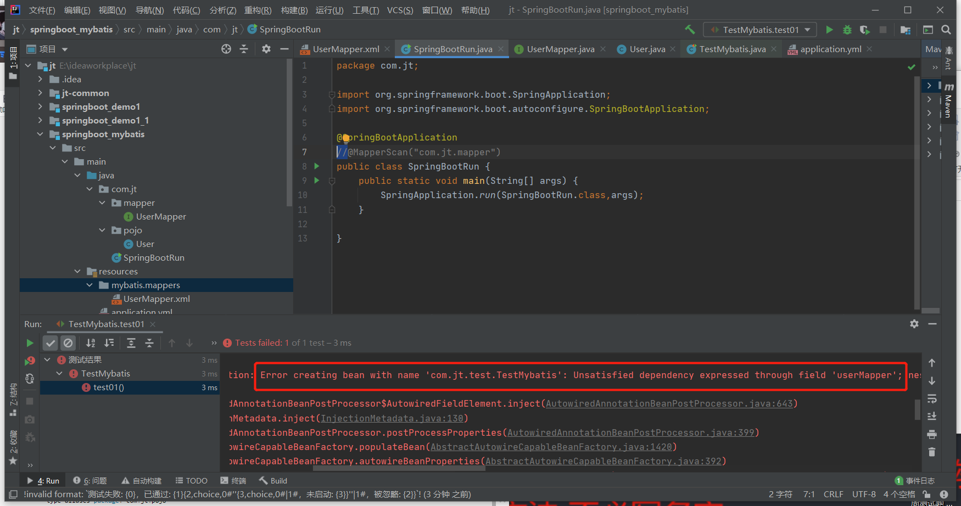Close the UserMapper.java tab
The height and width of the screenshot is (506, 961).
pyautogui.click(x=603, y=49)
